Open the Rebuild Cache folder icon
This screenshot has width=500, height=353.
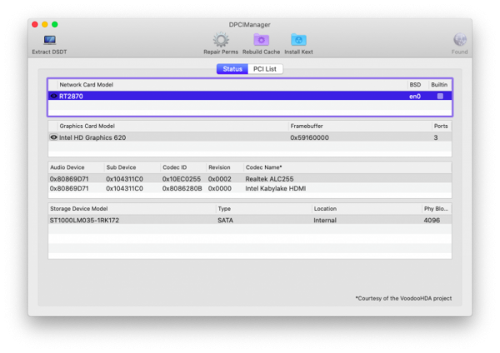coord(261,40)
